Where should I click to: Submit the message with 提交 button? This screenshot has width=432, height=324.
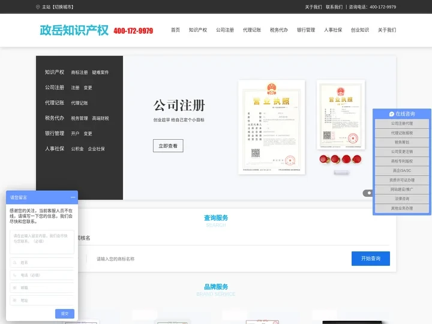coord(65,314)
